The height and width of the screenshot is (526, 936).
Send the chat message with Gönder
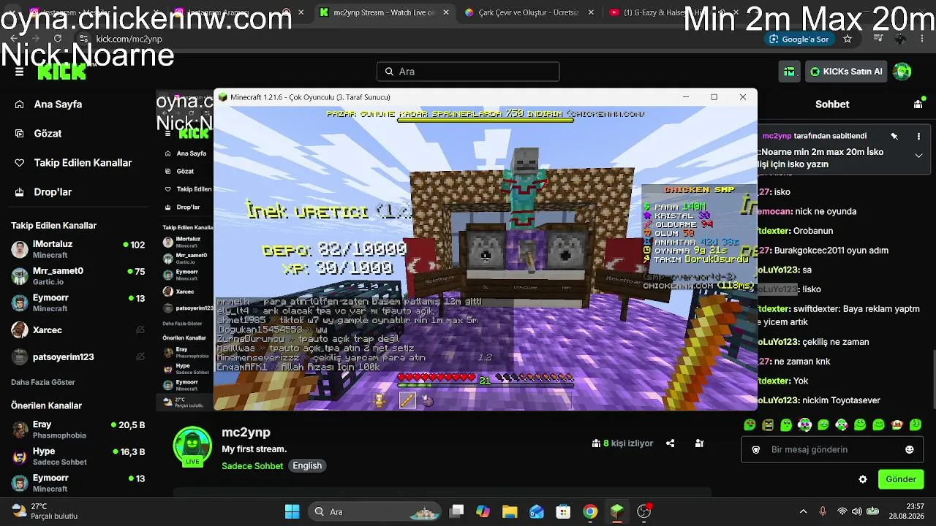(901, 479)
